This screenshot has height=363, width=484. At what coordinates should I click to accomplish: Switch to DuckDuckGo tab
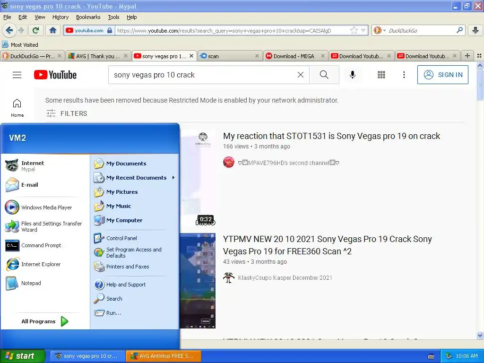click(33, 56)
